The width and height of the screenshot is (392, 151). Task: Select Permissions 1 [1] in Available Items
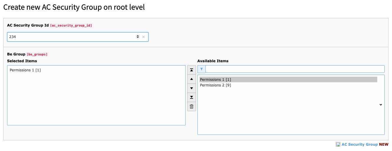288,80
